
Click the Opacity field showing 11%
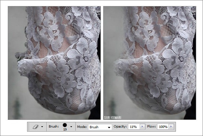(133, 127)
